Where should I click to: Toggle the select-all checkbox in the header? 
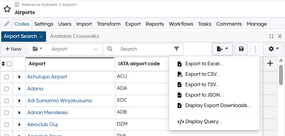coord(9,64)
